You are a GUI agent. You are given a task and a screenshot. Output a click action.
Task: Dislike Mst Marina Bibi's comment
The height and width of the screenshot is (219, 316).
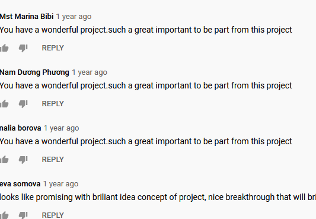click(x=23, y=48)
